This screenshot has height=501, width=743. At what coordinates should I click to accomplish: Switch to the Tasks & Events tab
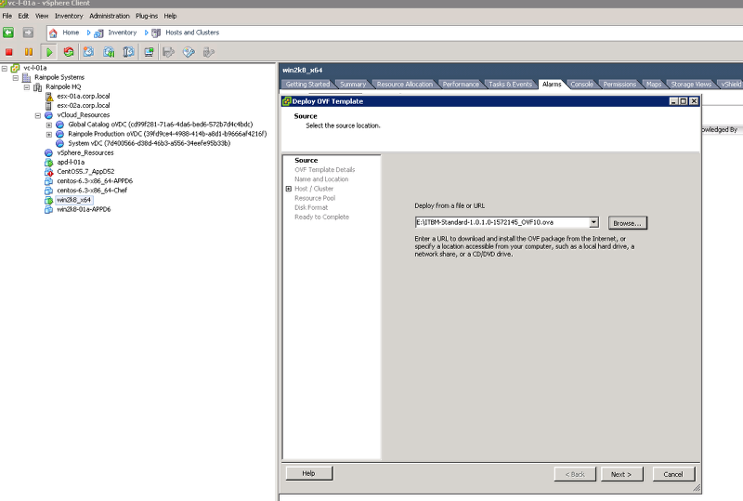[510, 84]
